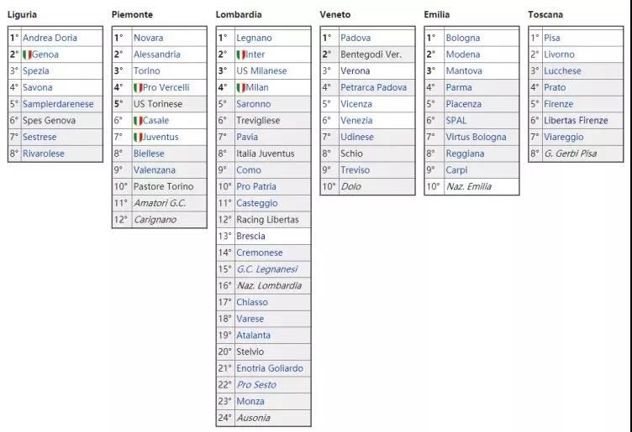This screenshot has width=632, height=432.
Task: Open the Cremonese team link
Action: pyautogui.click(x=260, y=252)
